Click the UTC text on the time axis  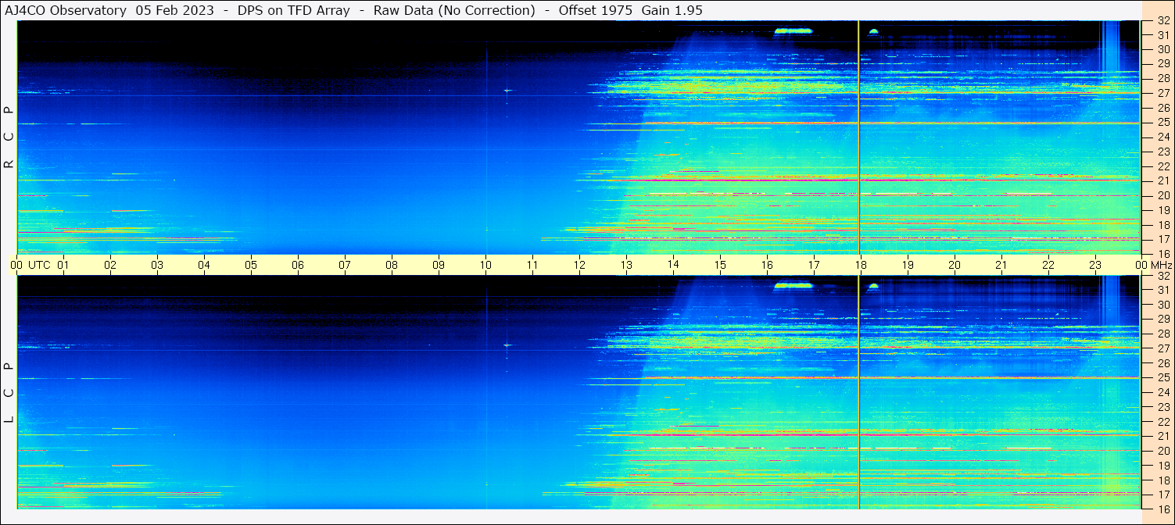pos(40,265)
